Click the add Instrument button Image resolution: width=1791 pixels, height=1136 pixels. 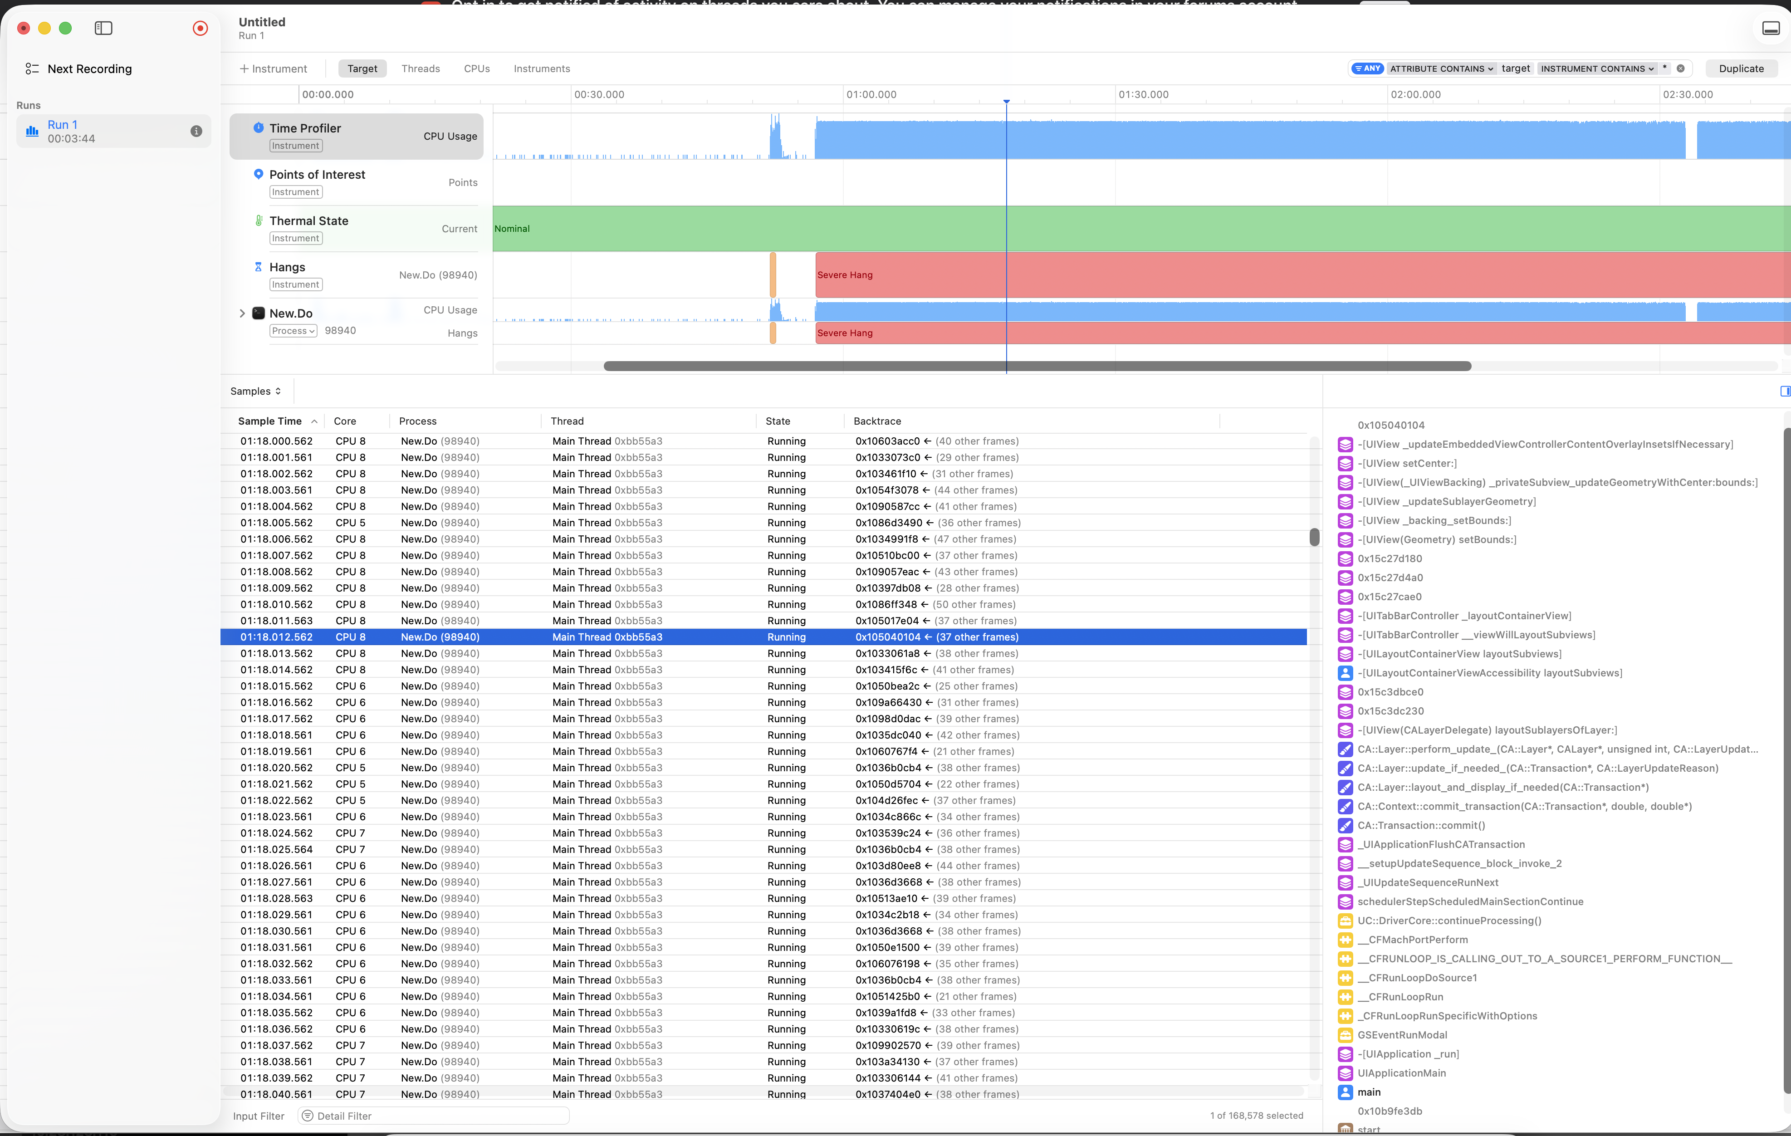tap(273, 69)
